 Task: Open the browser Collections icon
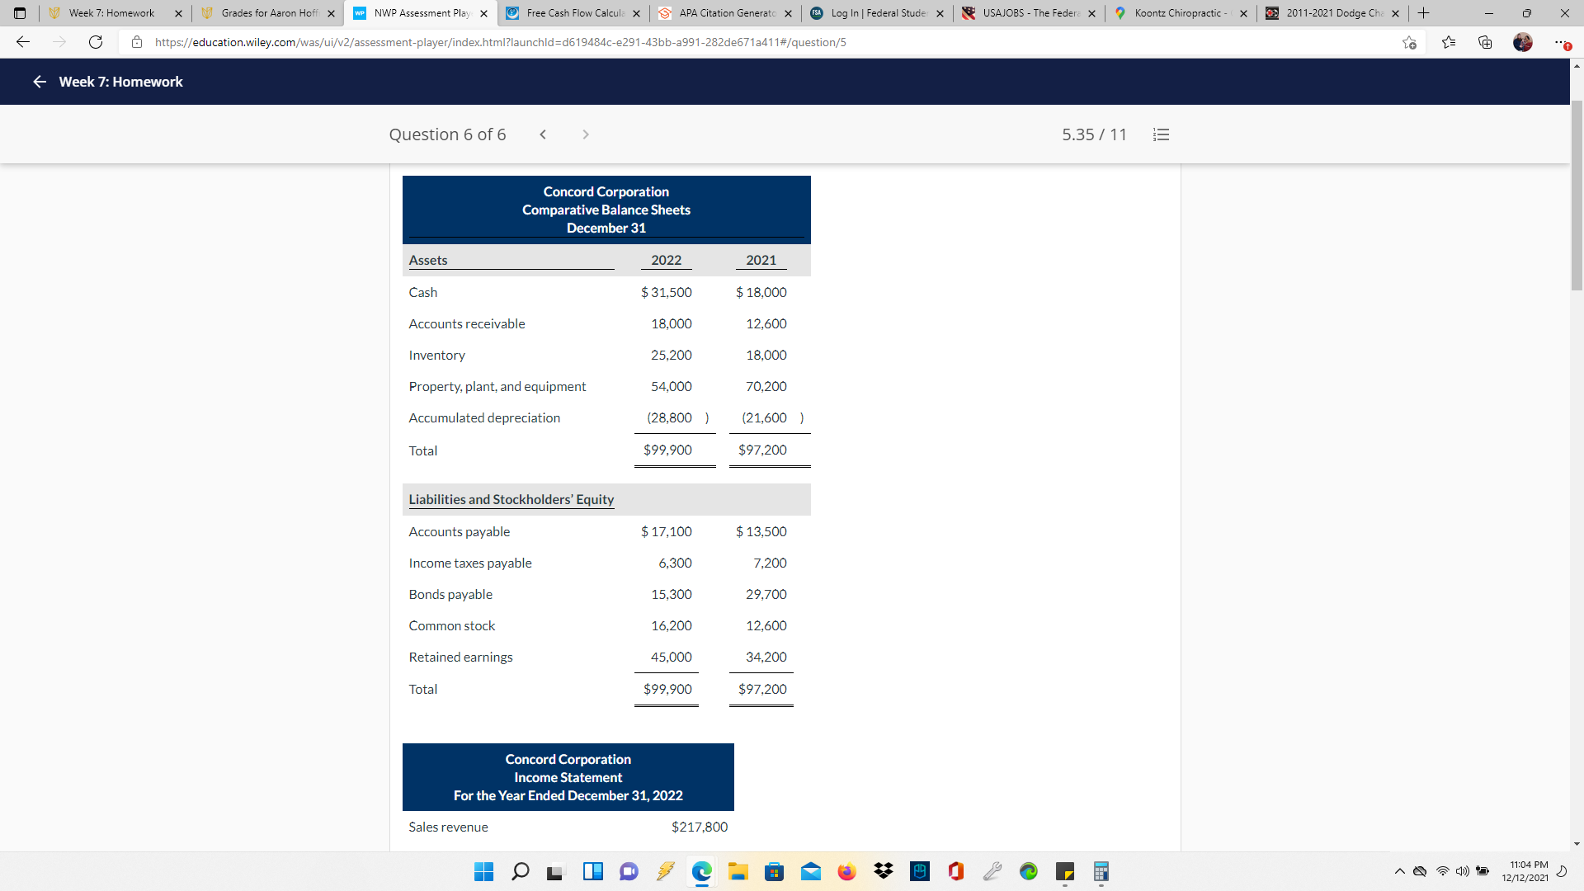pyautogui.click(x=1485, y=42)
